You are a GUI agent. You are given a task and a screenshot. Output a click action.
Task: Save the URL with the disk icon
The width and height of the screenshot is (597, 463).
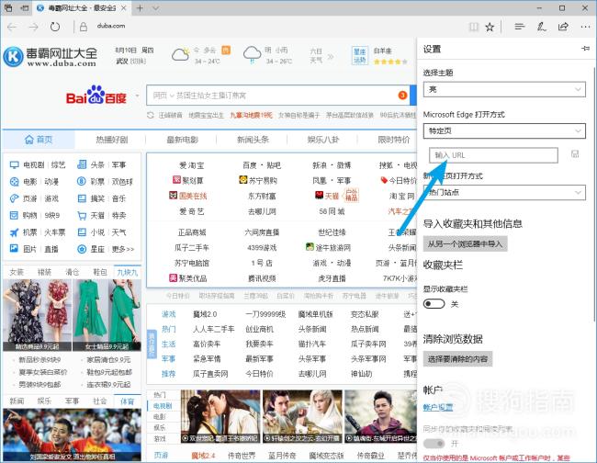click(x=575, y=153)
